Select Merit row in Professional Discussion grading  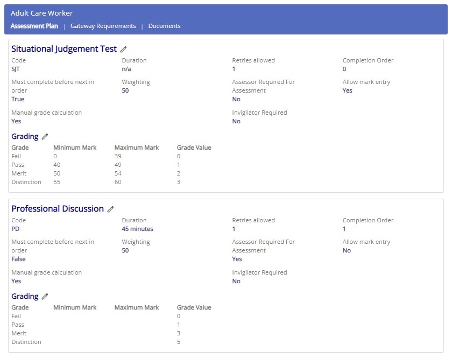point(111,333)
